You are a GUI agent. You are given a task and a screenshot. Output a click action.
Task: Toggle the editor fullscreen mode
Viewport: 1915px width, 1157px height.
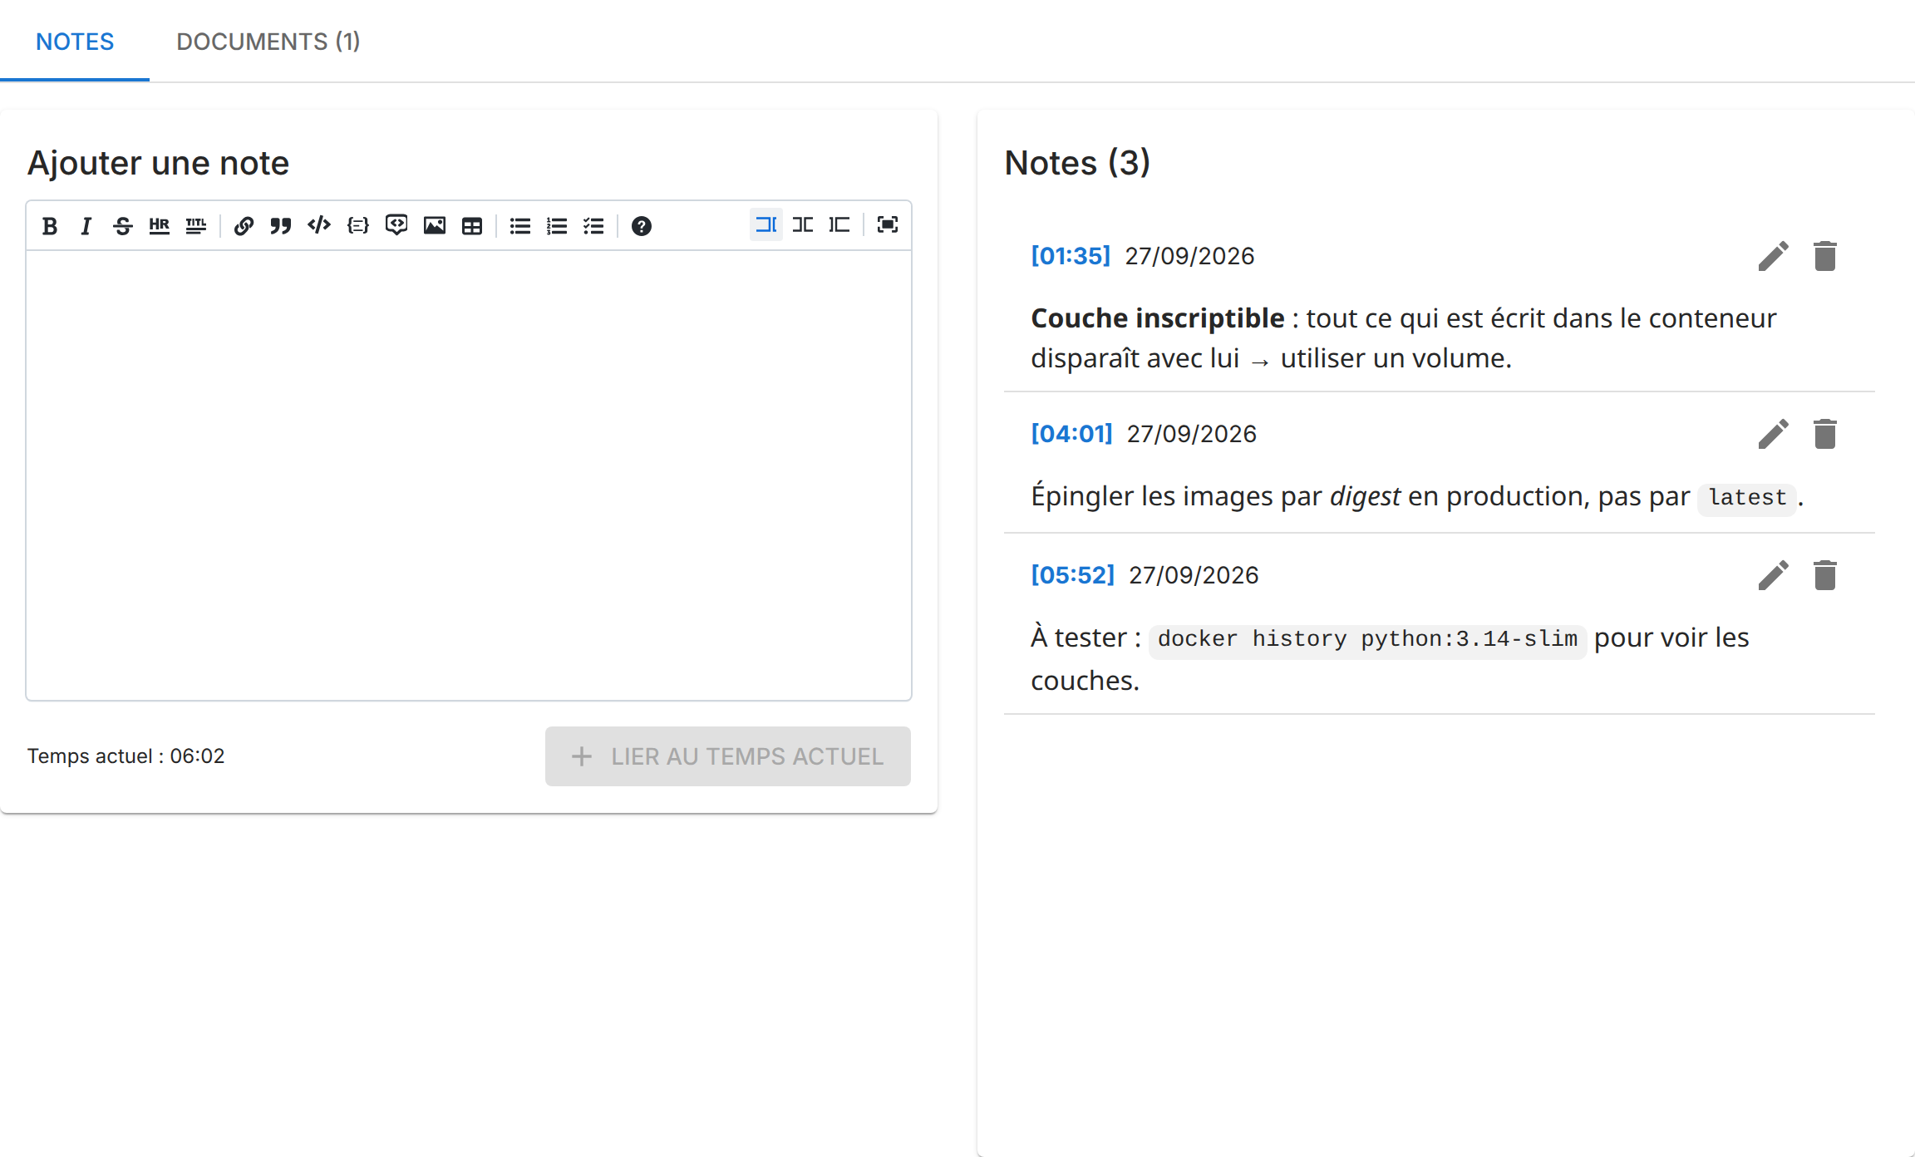click(x=888, y=224)
